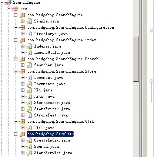Click the Indexer.java file icon
The width and height of the screenshot is (154, 157).
[x=29, y=46]
